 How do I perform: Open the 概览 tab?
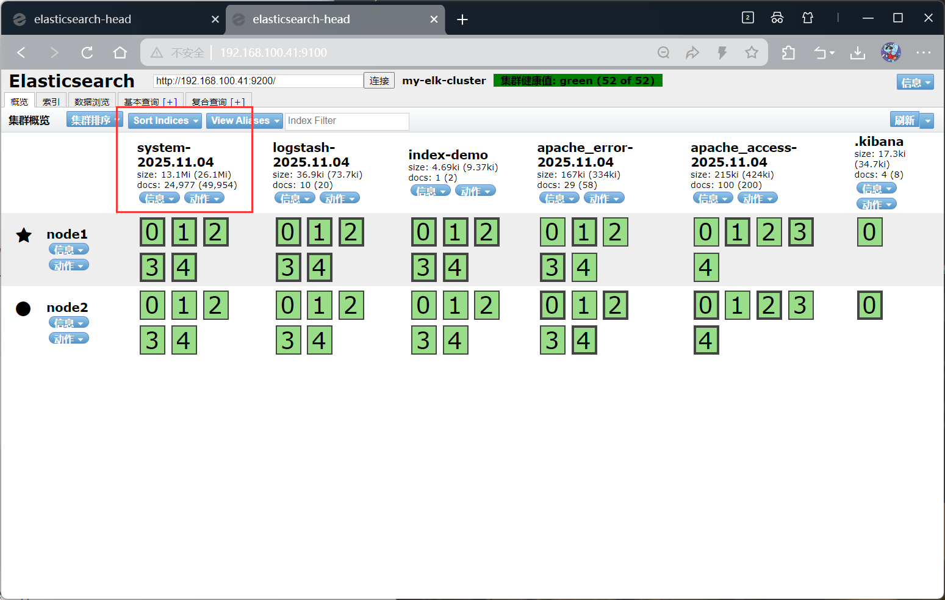19,101
